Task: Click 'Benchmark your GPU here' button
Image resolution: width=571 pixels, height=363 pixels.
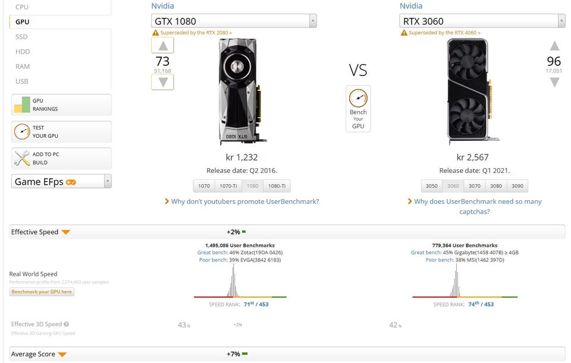Action: point(42,292)
